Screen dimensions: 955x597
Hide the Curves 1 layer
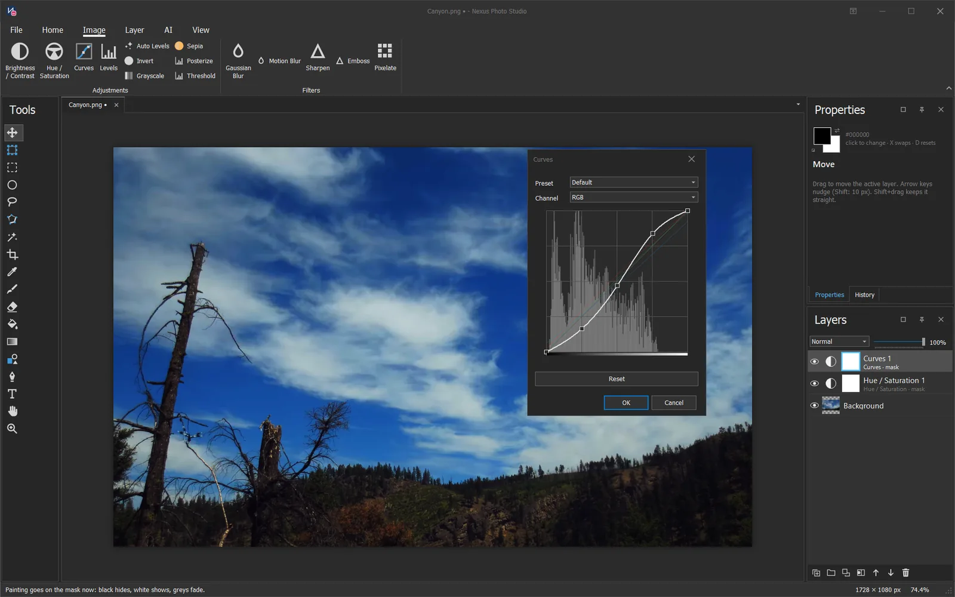coord(814,362)
